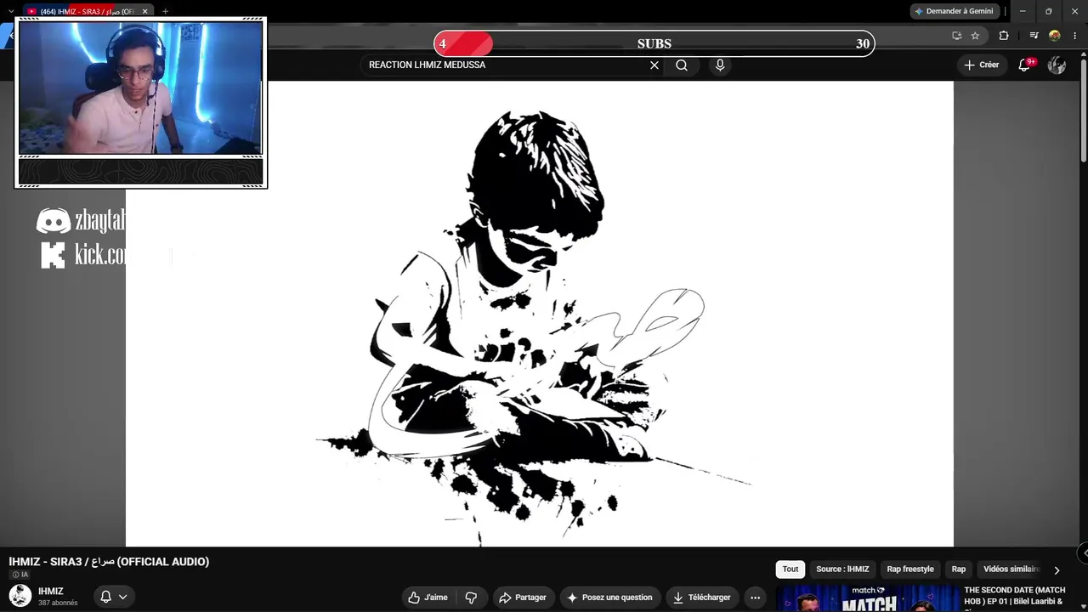Start voice search with the microphone
The height and width of the screenshot is (612, 1088).
click(x=720, y=65)
